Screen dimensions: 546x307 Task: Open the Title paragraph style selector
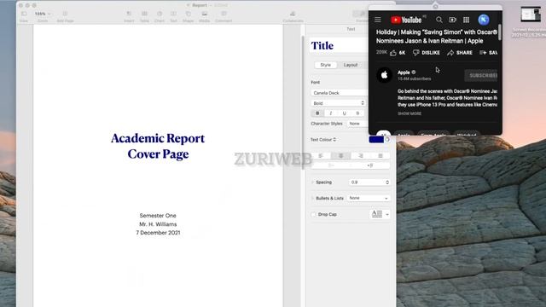tap(339, 45)
